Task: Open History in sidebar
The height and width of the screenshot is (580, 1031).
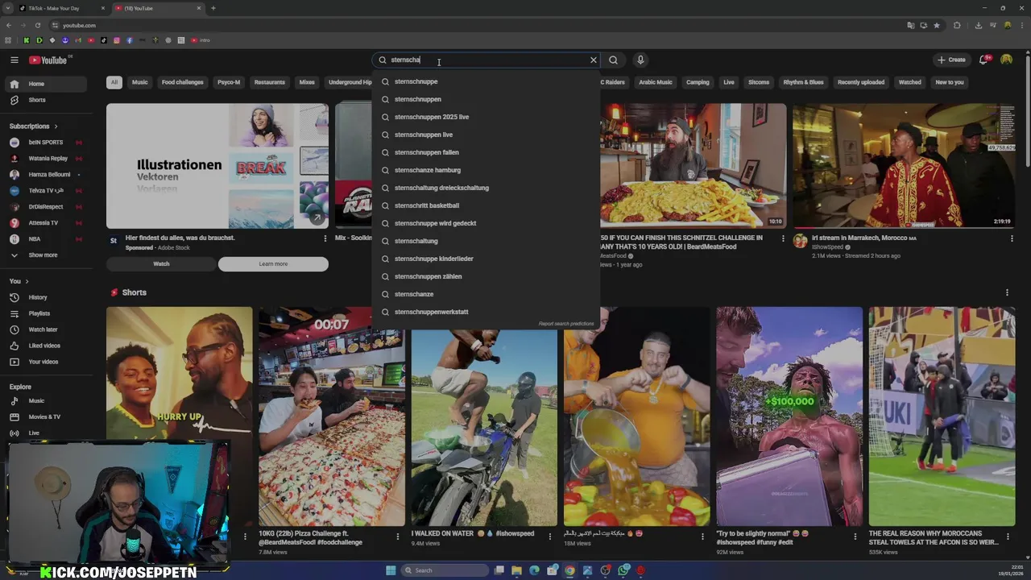Action: click(x=47, y=297)
